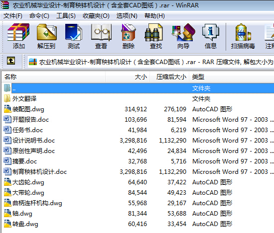Click the 开题报告.doc Word icon
This screenshot has height=233, width=274.
7,119
